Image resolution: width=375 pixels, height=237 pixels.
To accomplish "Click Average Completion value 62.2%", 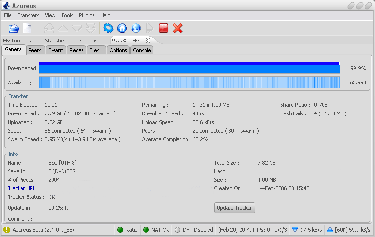I will pos(200,139).
